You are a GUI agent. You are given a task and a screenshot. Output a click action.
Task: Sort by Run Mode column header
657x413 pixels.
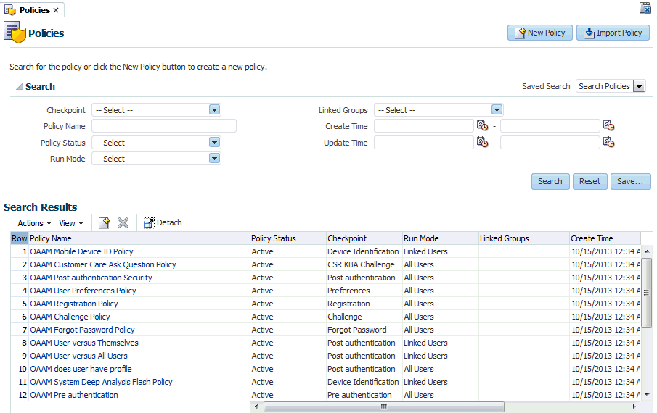pyautogui.click(x=441, y=238)
